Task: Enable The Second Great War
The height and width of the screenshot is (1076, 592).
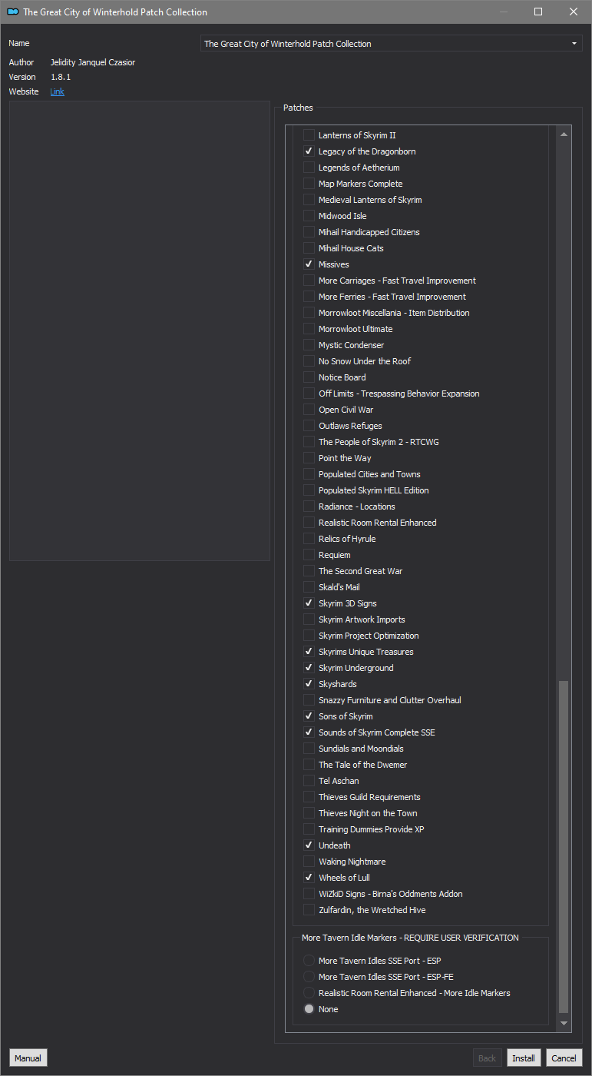Action: point(309,571)
